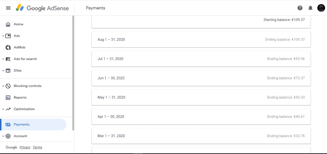Click the sidebar vertical scrollbar

click(x=73, y=73)
